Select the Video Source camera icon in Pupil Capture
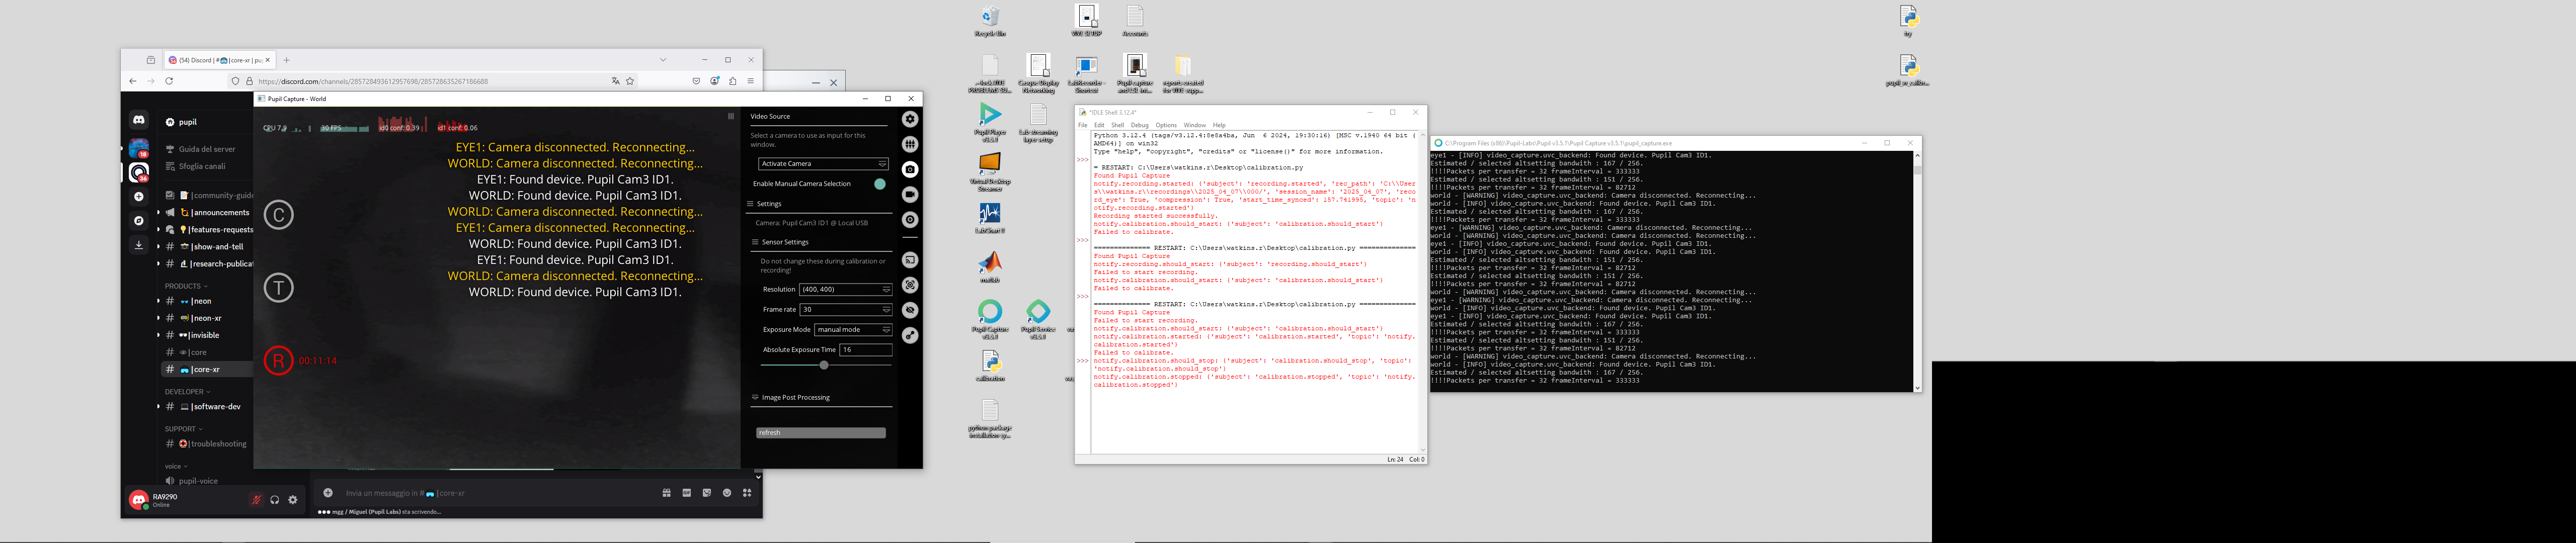This screenshot has width=2576, height=543. tap(909, 169)
